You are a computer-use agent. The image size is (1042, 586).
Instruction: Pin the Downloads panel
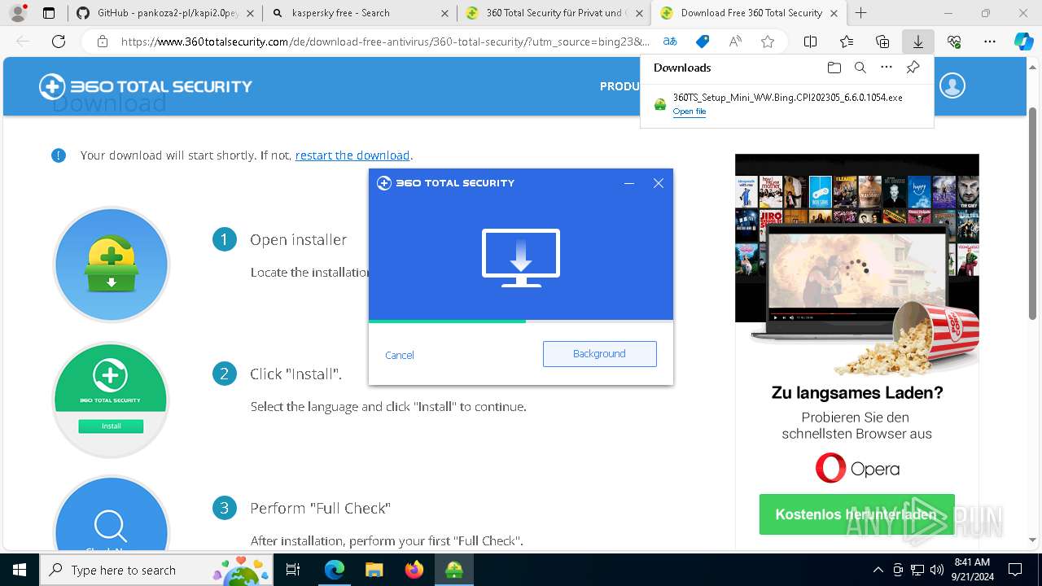click(913, 68)
